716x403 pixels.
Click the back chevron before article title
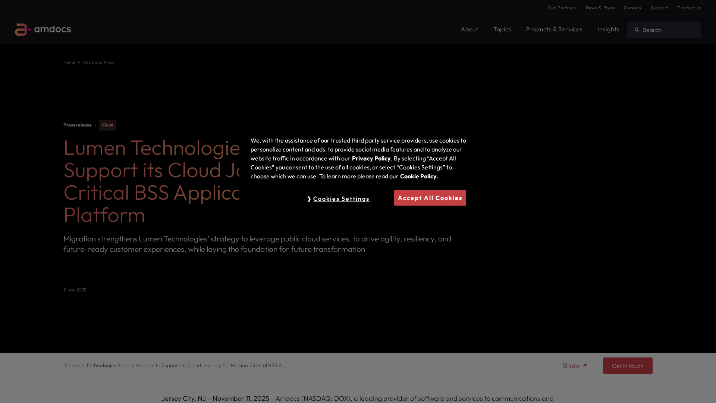[66, 365]
